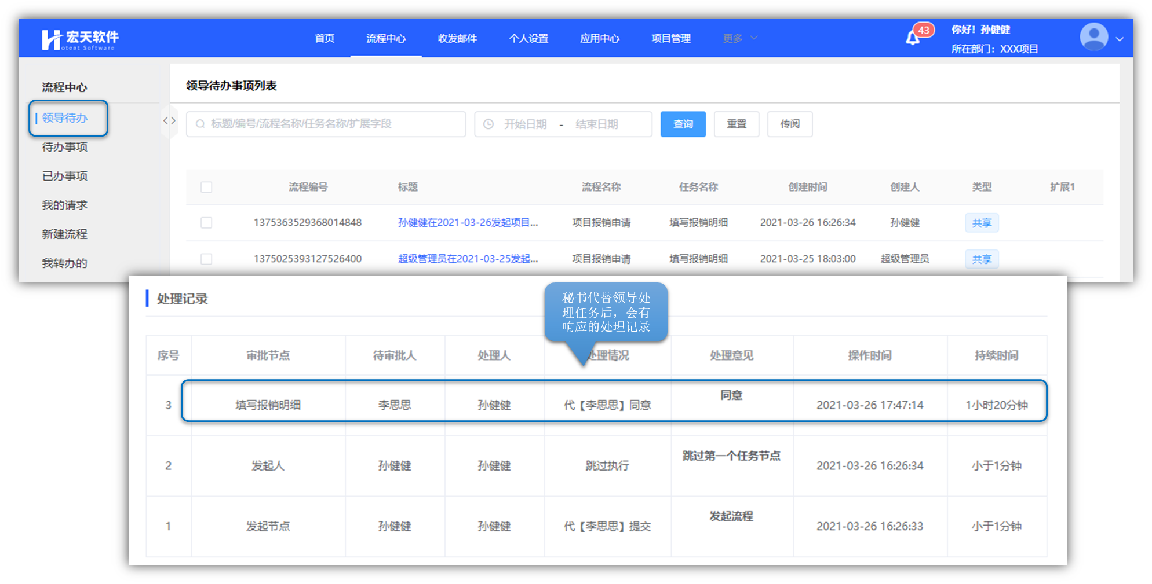Select 待办事项 in the sidebar
The width and height of the screenshot is (1152, 584).
click(64, 147)
